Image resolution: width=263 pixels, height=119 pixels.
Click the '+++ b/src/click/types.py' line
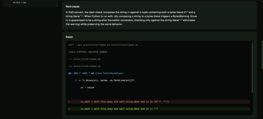tap(85, 66)
